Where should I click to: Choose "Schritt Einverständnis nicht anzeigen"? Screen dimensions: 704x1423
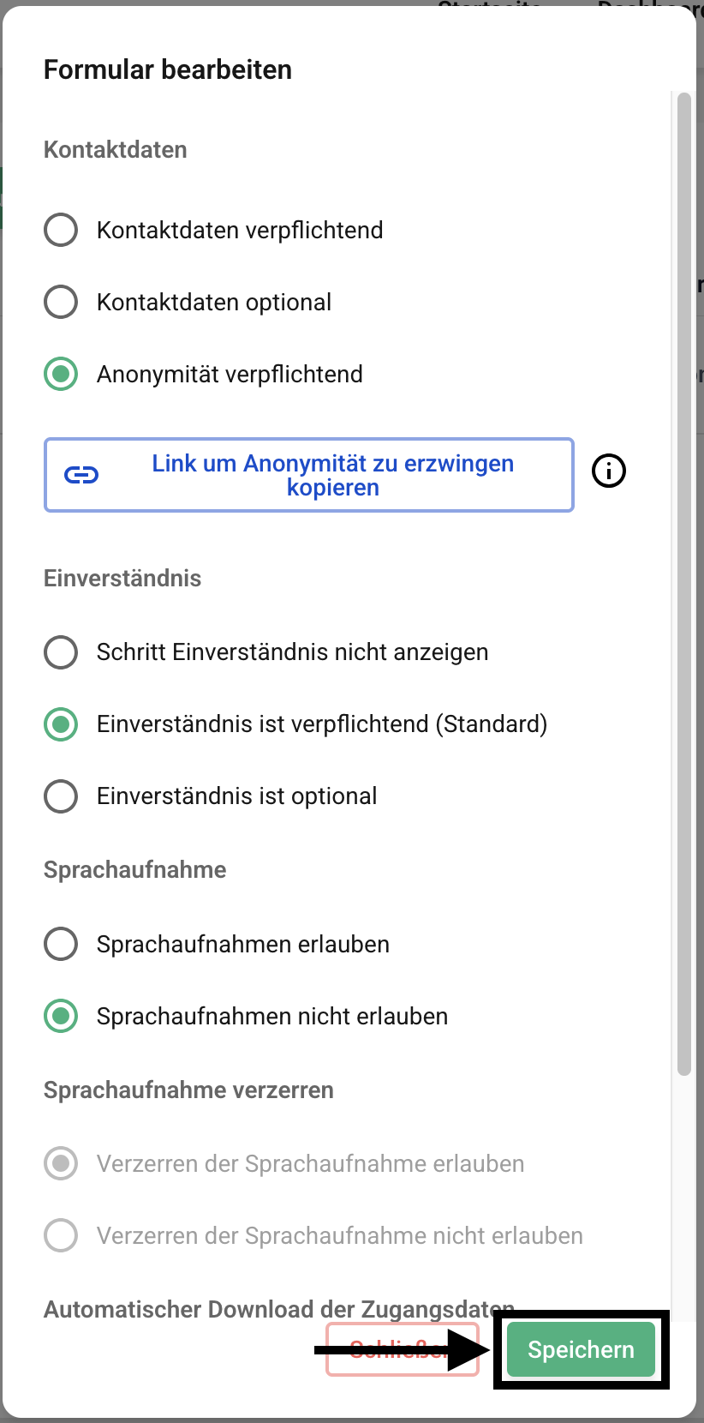[61, 651]
